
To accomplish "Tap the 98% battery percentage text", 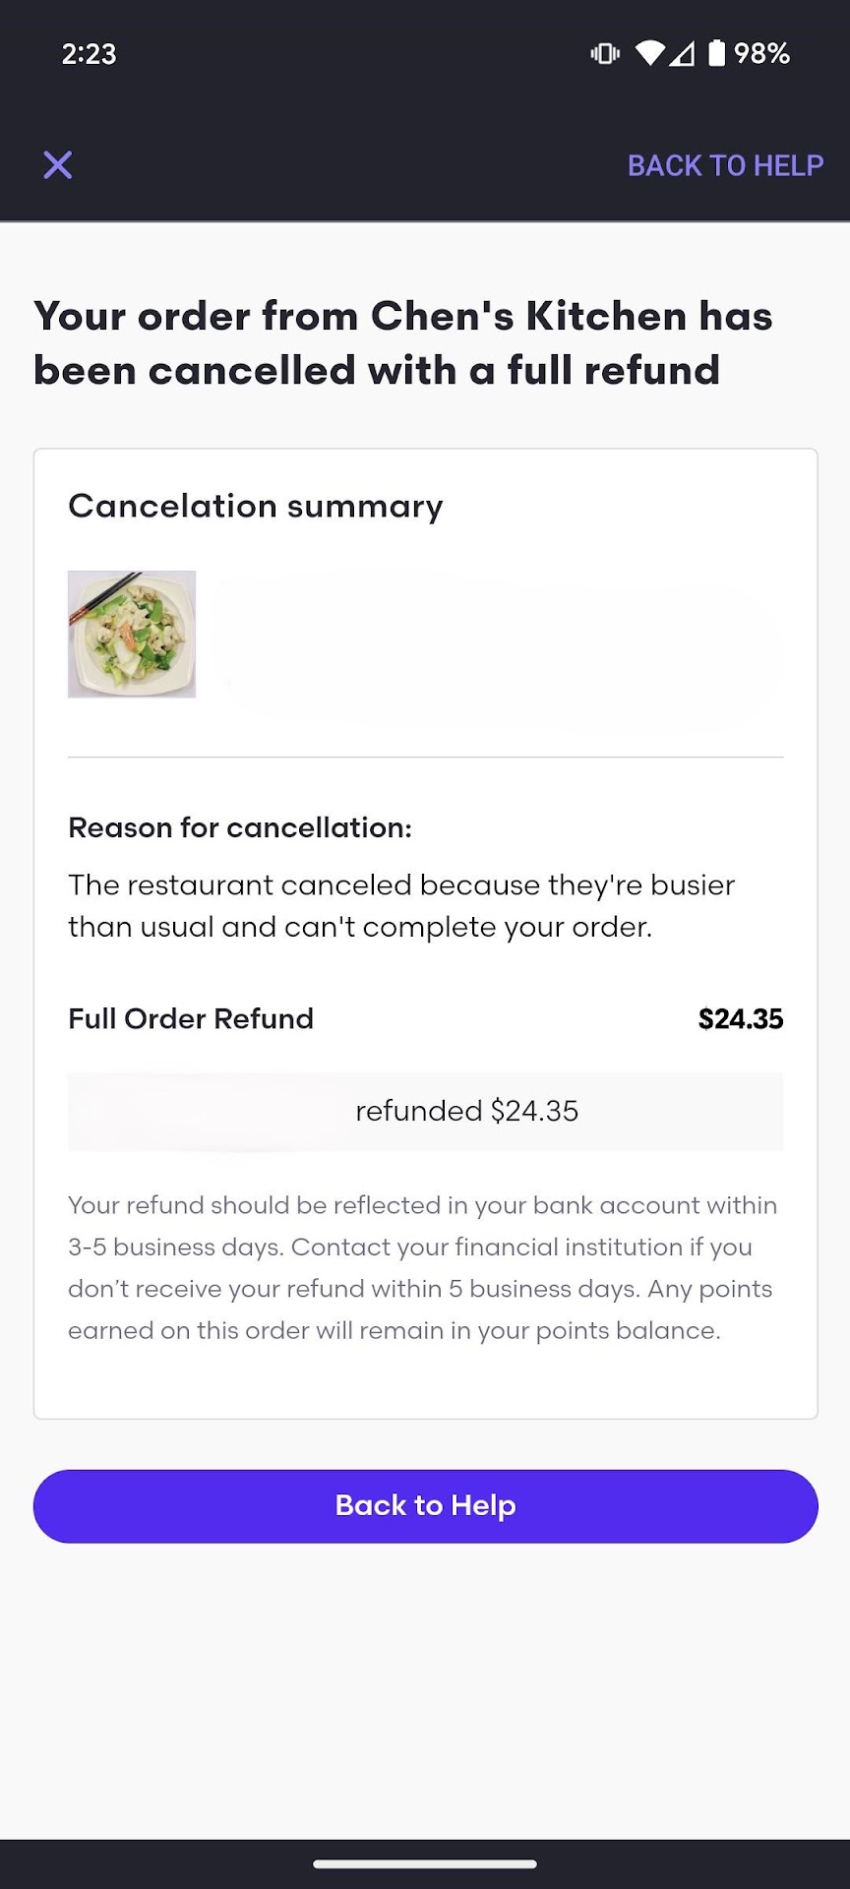I will pos(762,53).
